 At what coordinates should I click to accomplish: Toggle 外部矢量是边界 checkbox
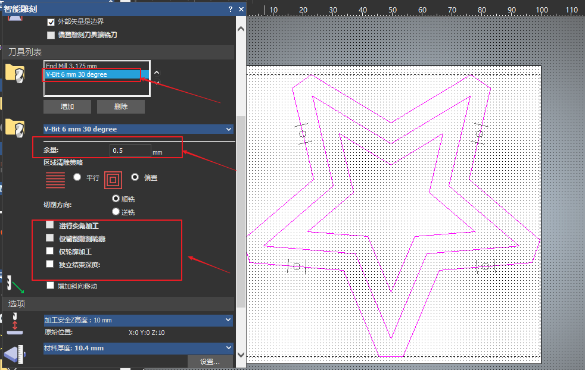point(51,22)
